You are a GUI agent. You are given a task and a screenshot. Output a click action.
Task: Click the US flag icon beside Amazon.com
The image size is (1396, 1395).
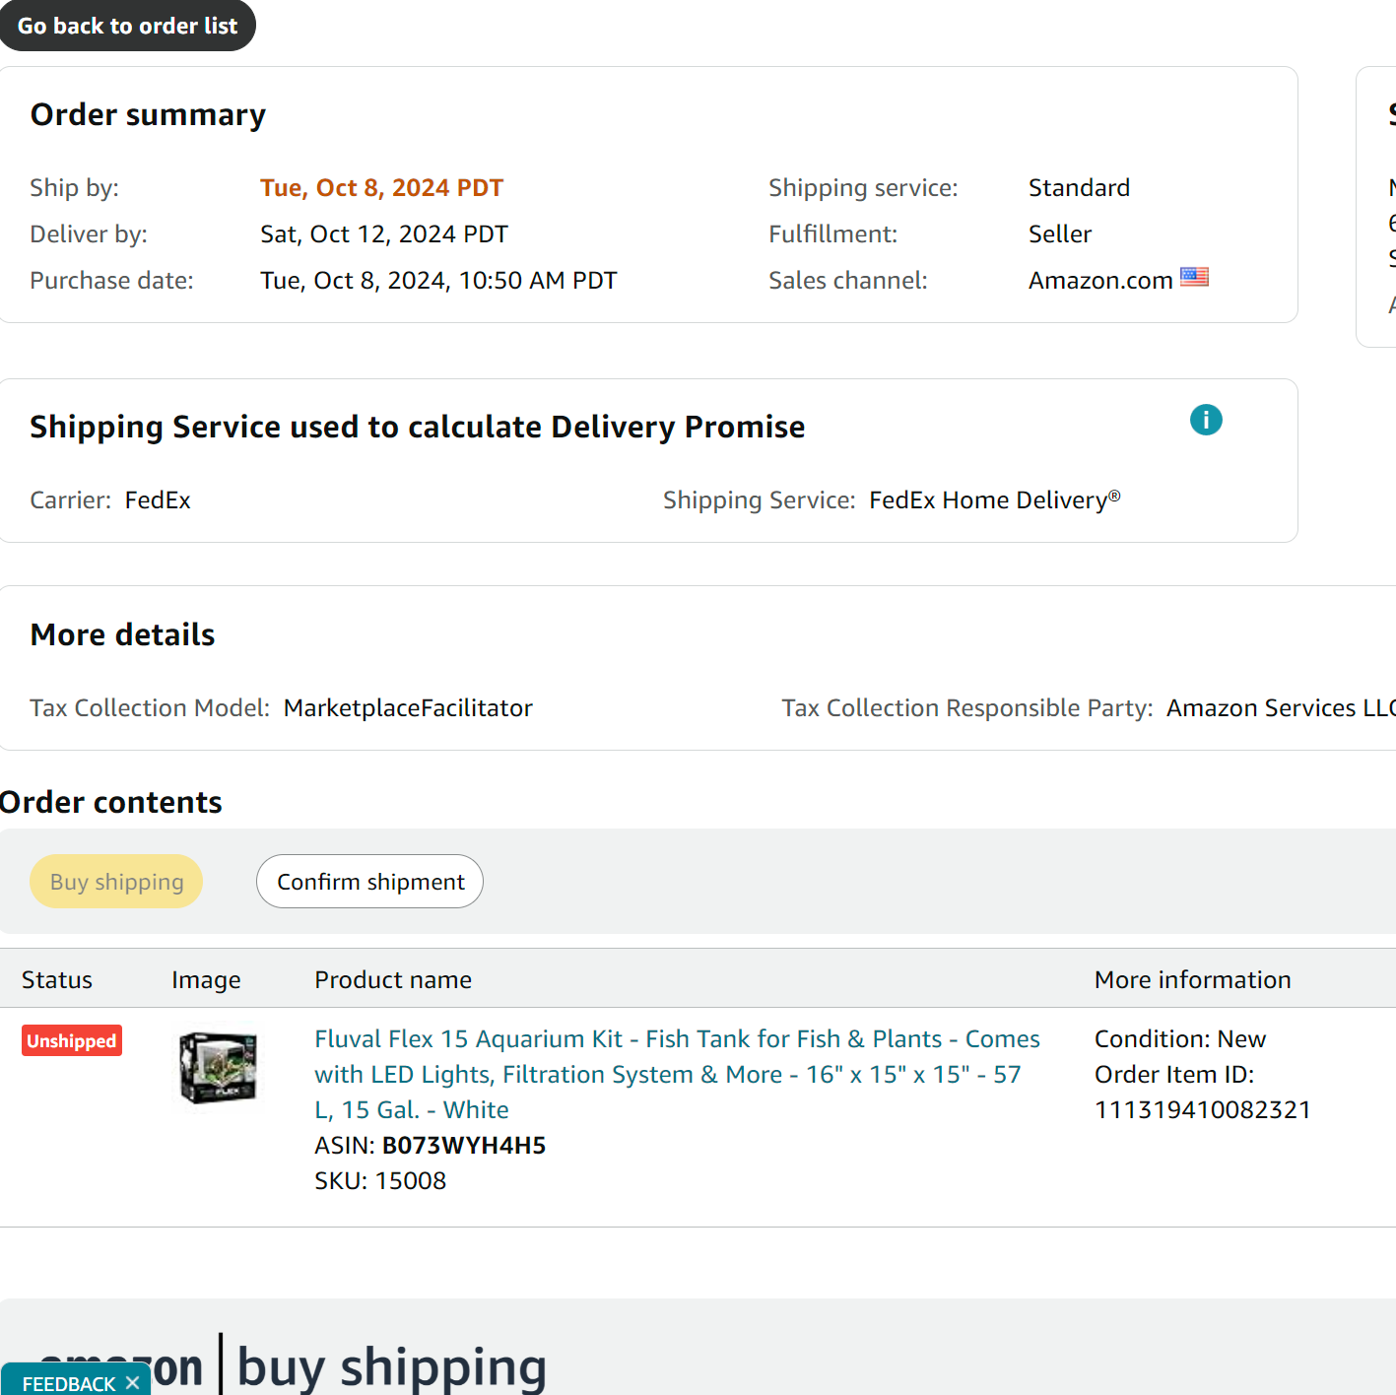(1194, 277)
